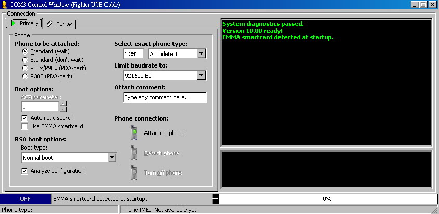Click the Detach phone icon
This screenshot has height=214, width=439.
[x=134, y=153]
